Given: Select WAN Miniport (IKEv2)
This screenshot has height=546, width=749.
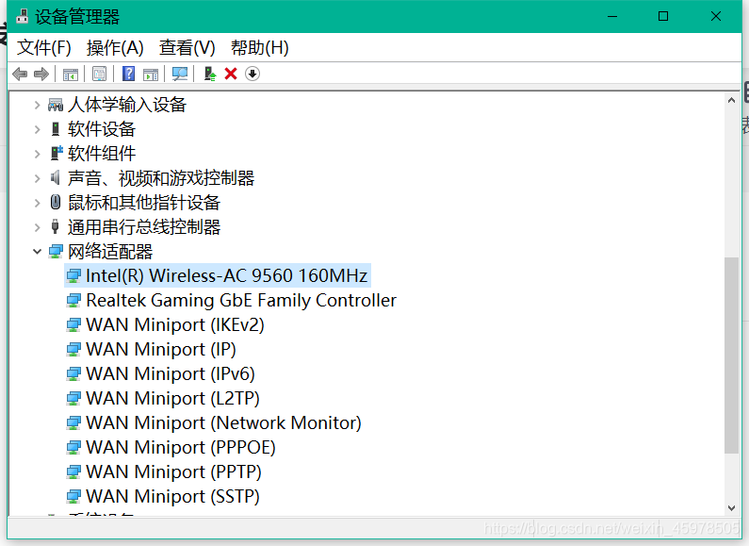Looking at the screenshot, I should click(x=175, y=324).
